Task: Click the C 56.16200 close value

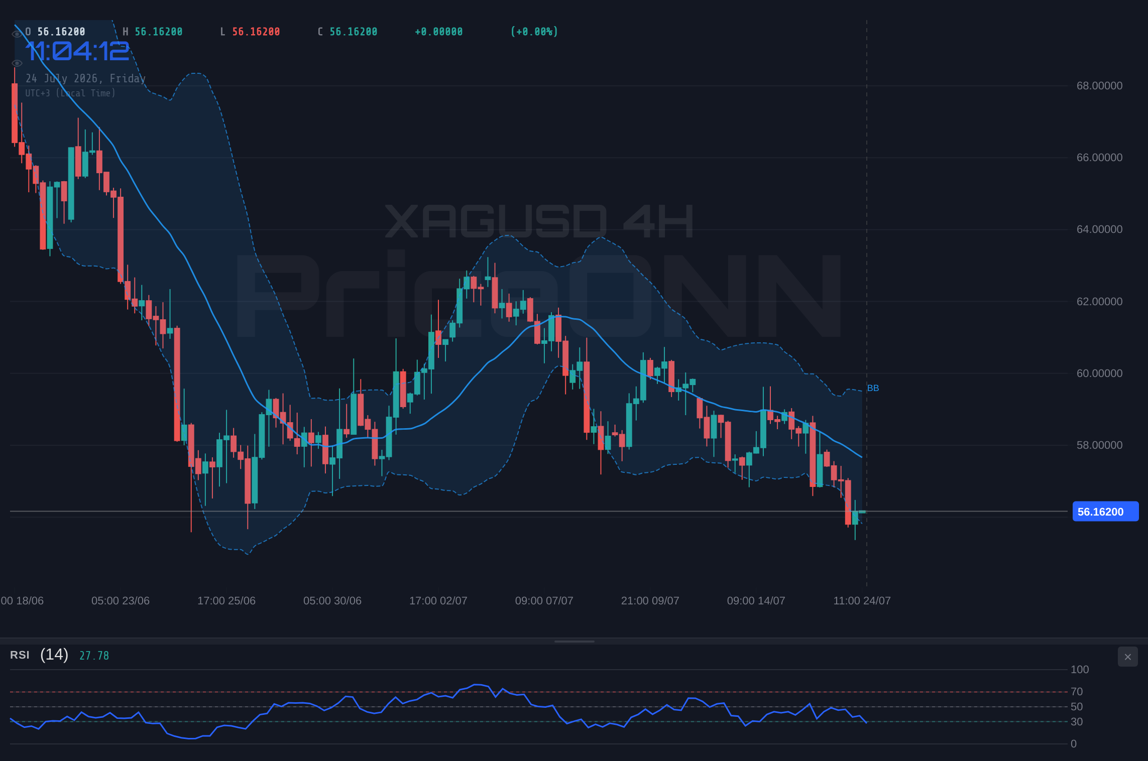Action: [348, 32]
